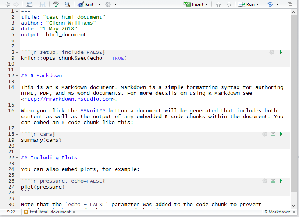Open publish options dropdown arrow
Viewport: 299px width, 217px height.
pos(278,4)
